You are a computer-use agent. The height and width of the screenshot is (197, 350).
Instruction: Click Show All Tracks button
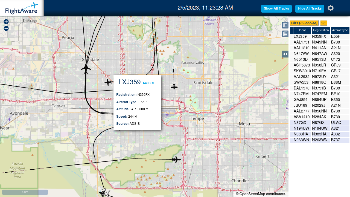276,9
